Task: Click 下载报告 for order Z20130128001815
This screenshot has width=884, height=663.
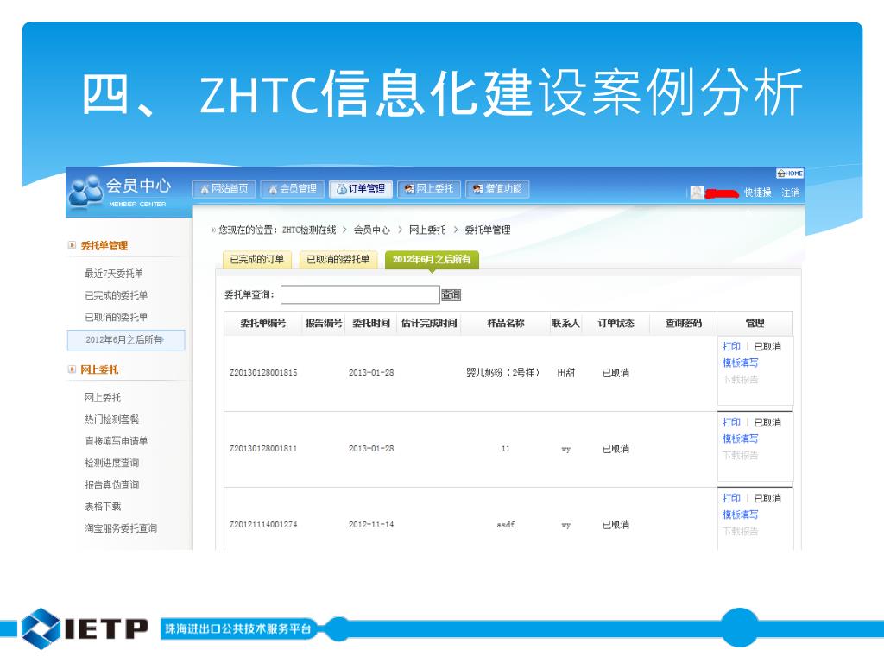Action: click(x=740, y=380)
